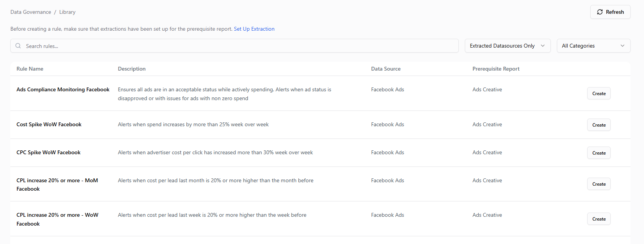Create the CPC Spike WoW Facebook rule
This screenshot has width=644, height=244.
(x=598, y=153)
